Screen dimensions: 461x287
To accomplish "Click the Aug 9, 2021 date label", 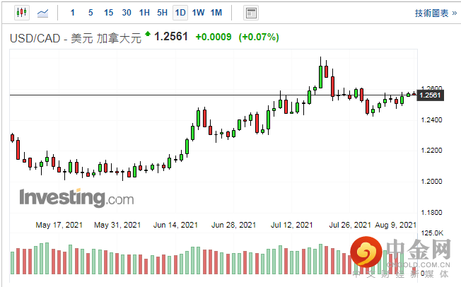I will pyautogui.click(x=395, y=225).
